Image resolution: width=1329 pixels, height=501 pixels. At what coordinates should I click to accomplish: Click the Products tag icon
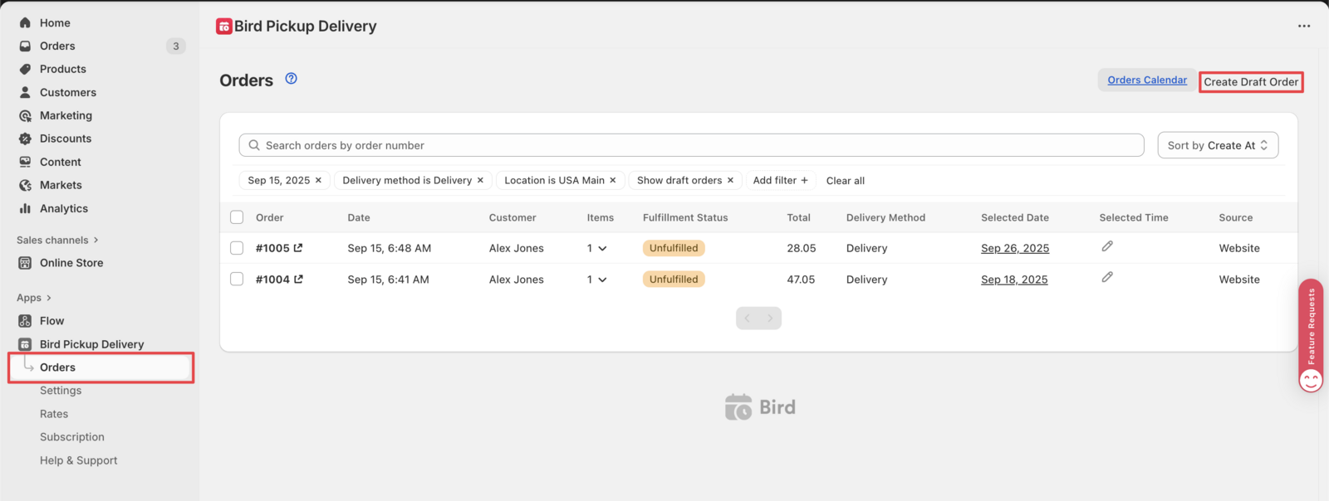click(25, 69)
